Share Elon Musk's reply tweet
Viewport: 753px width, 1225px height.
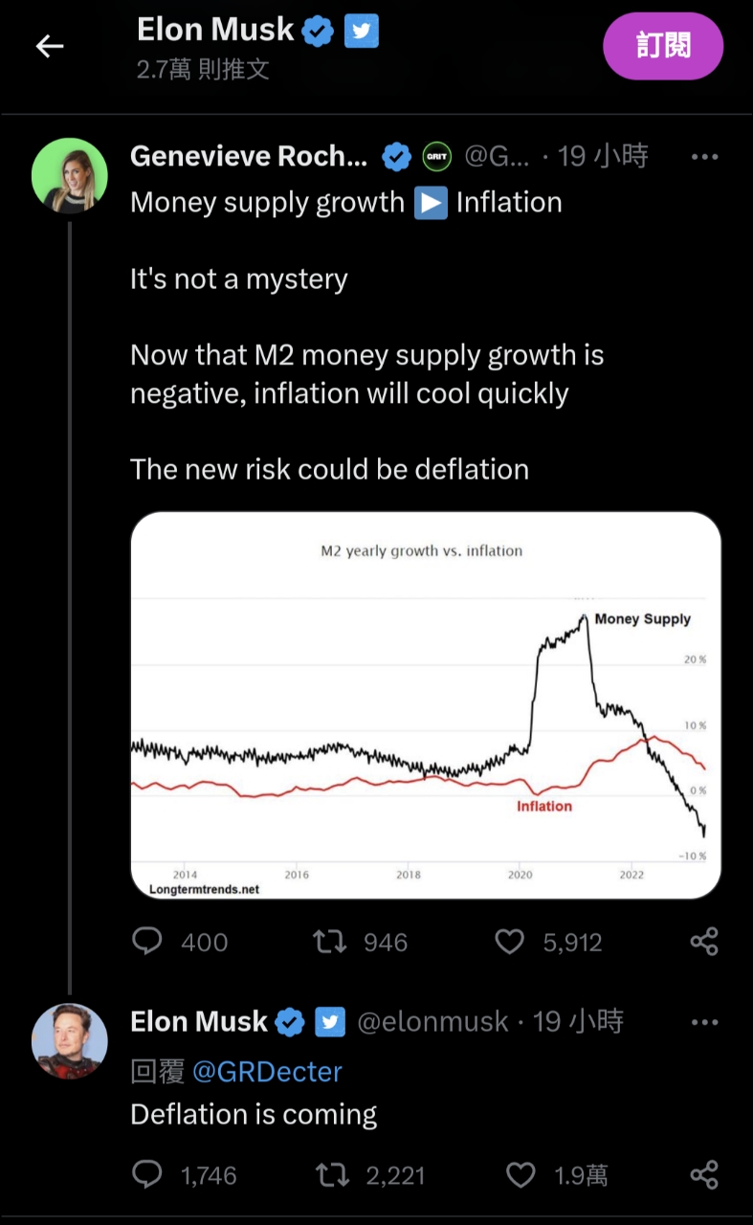(x=704, y=1174)
